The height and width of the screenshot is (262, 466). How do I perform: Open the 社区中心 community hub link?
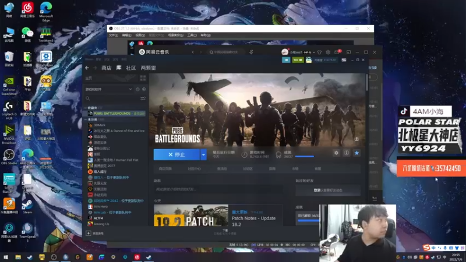tap(194, 169)
